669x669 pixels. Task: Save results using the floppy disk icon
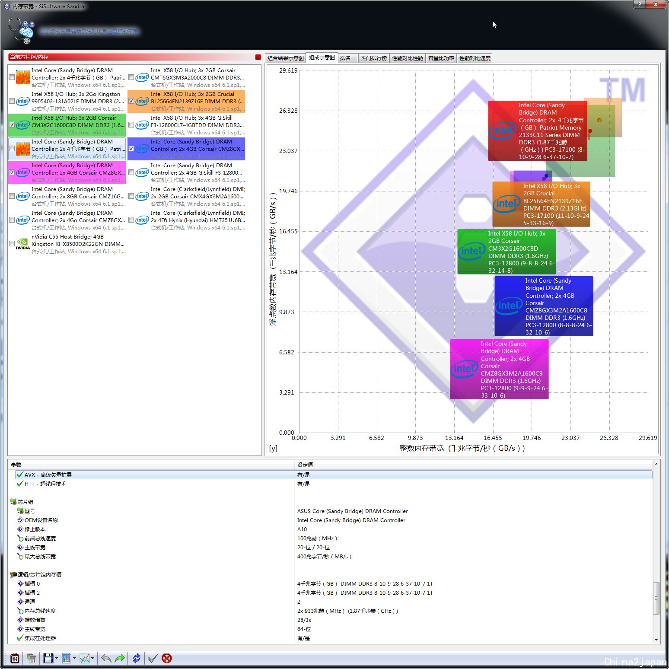[48, 658]
